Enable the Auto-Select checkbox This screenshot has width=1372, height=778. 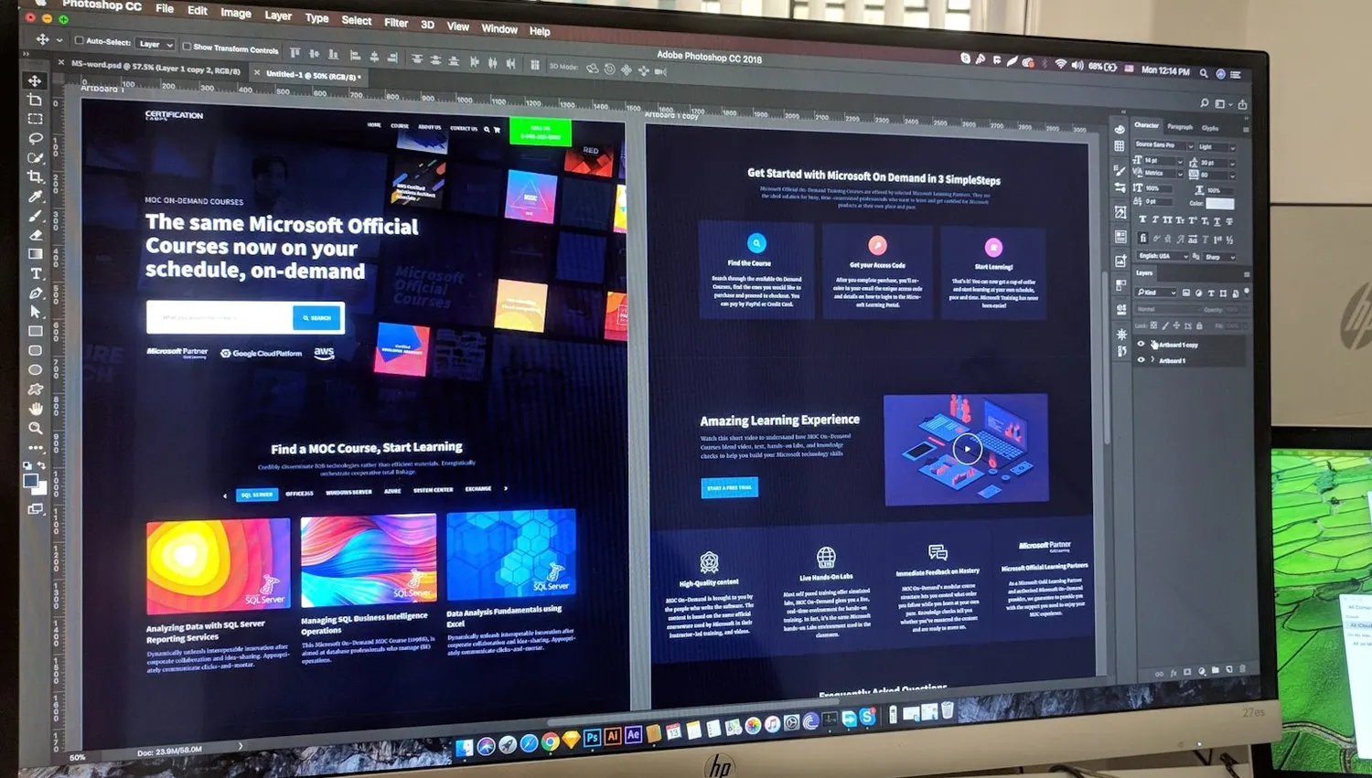(79, 40)
